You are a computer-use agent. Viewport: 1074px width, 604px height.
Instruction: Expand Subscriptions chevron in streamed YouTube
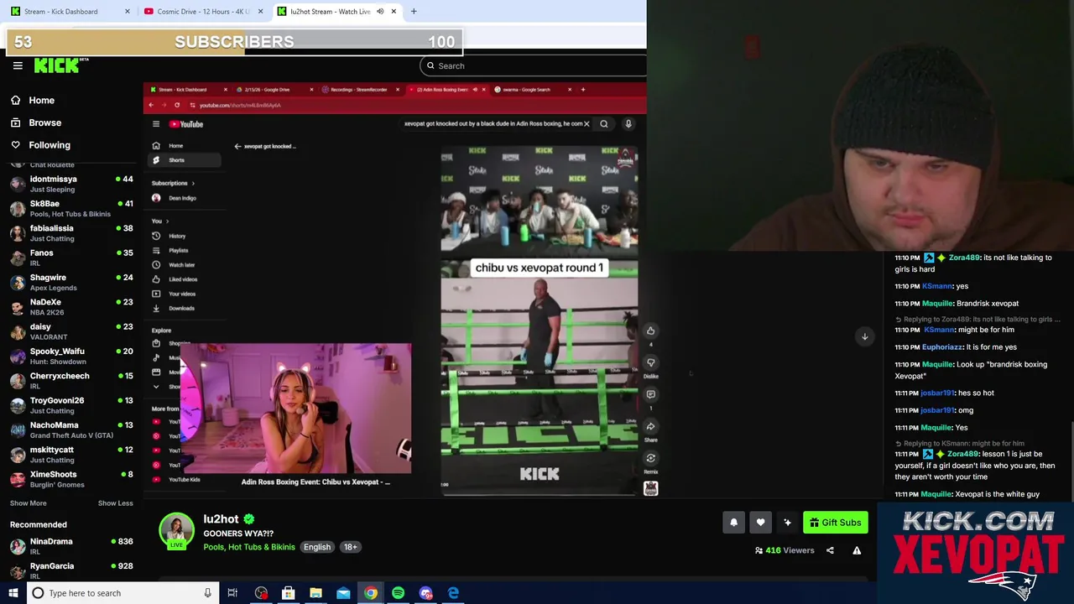pos(193,183)
